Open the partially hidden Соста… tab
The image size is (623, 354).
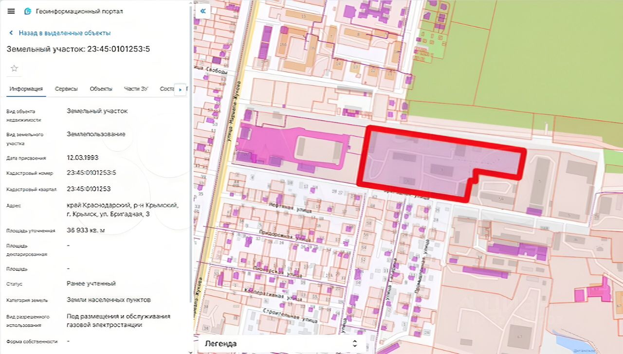pos(166,89)
